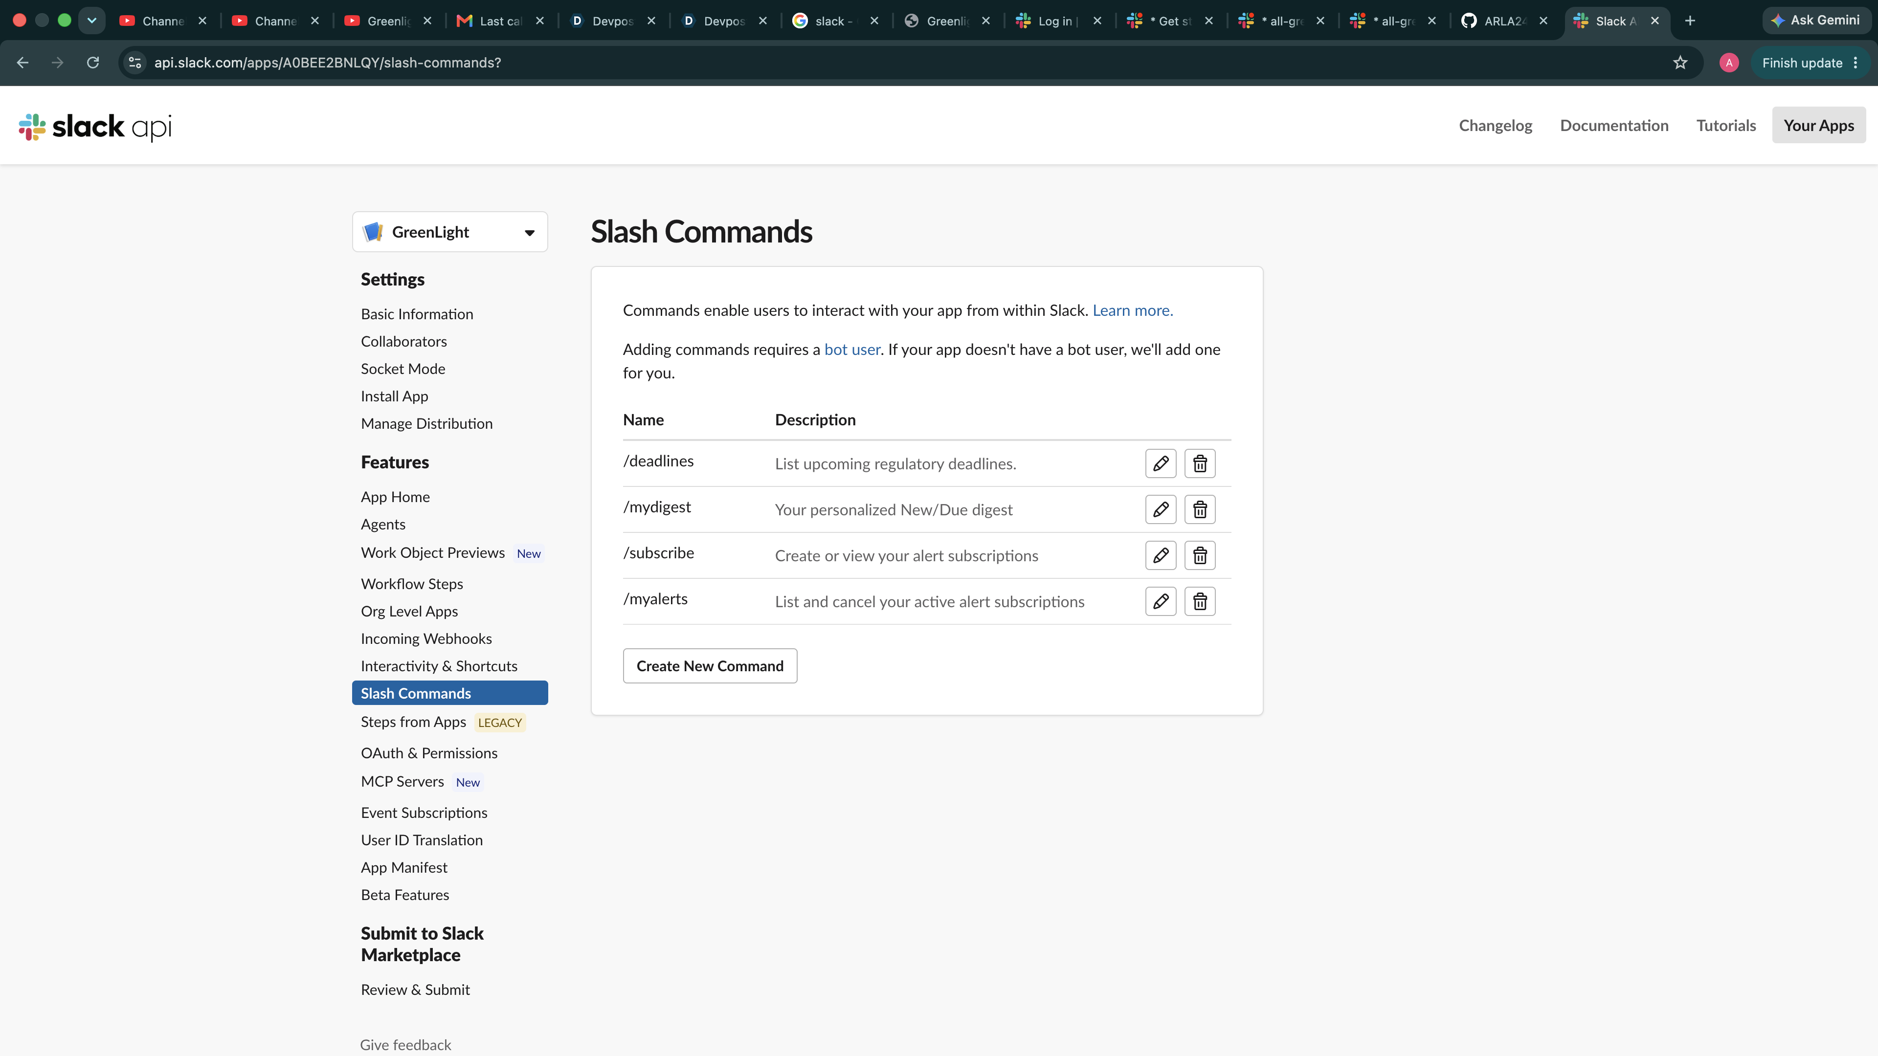The image size is (1878, 1056).
Task: Open Steps from Apps legacy page
Action: tap(413, 722)
